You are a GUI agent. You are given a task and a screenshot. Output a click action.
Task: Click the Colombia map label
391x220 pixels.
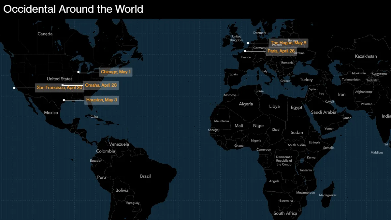[x=106, y=151]
